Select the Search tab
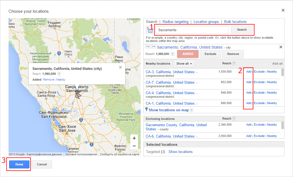The width and height of the screenshot is (293, 177). [151, 22]
